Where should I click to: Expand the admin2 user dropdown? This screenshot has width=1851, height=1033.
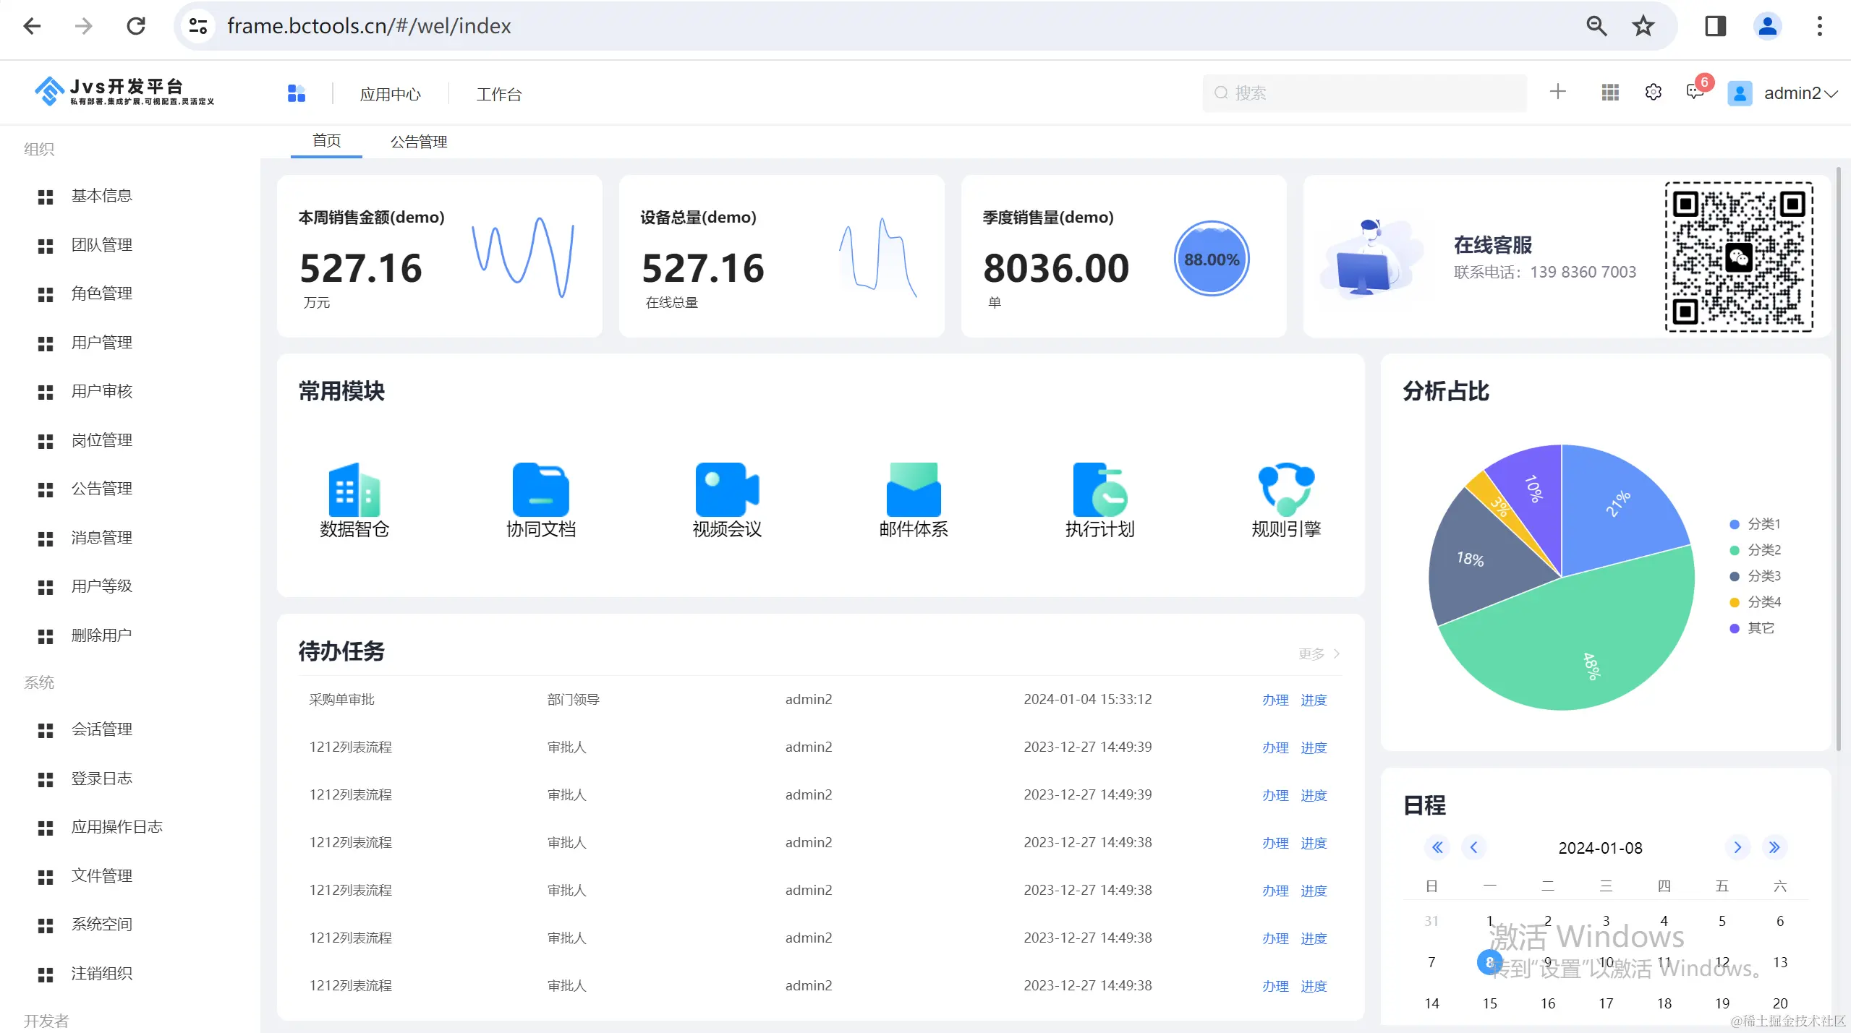[x=1799, y=93]
